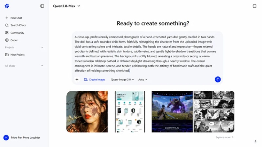Click the user avatar letter M
Screen dimensions: 262x147
[6, 138]
